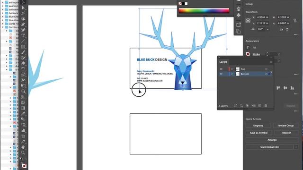Click Create New Layer icon in Layers
This screenshot has width=303, height=170.
pos(260,106)
